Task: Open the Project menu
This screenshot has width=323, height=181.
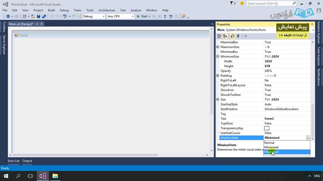Action: click(x=38, y=10)
